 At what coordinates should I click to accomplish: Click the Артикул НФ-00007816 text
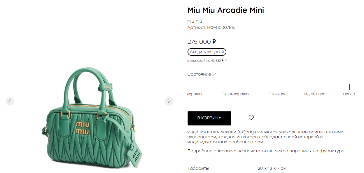pyautogui.click(x=211, y=28)
